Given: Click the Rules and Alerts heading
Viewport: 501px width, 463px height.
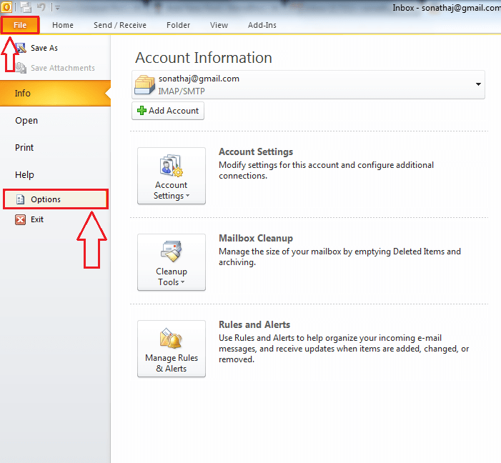Looking at the screenshot, I should click(x=254, y=324).
